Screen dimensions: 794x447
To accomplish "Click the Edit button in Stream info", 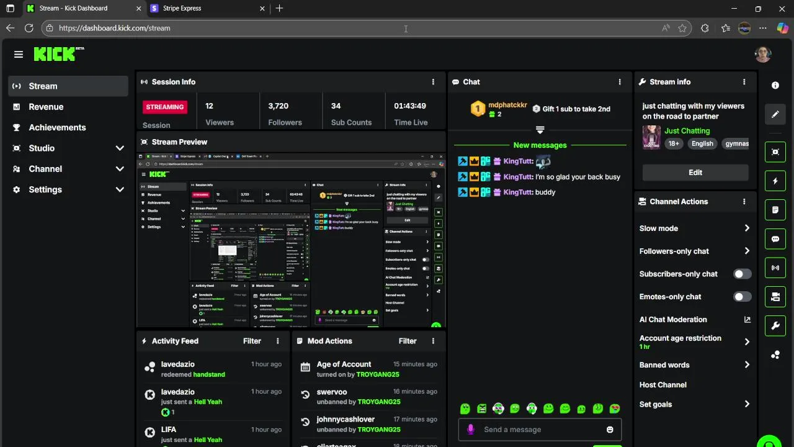I will coord(695,173).
